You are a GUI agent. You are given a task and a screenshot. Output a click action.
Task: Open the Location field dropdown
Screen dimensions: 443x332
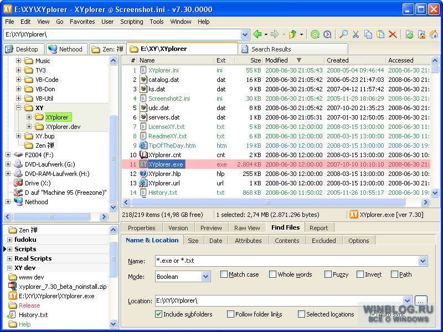(x=407, y=300)
